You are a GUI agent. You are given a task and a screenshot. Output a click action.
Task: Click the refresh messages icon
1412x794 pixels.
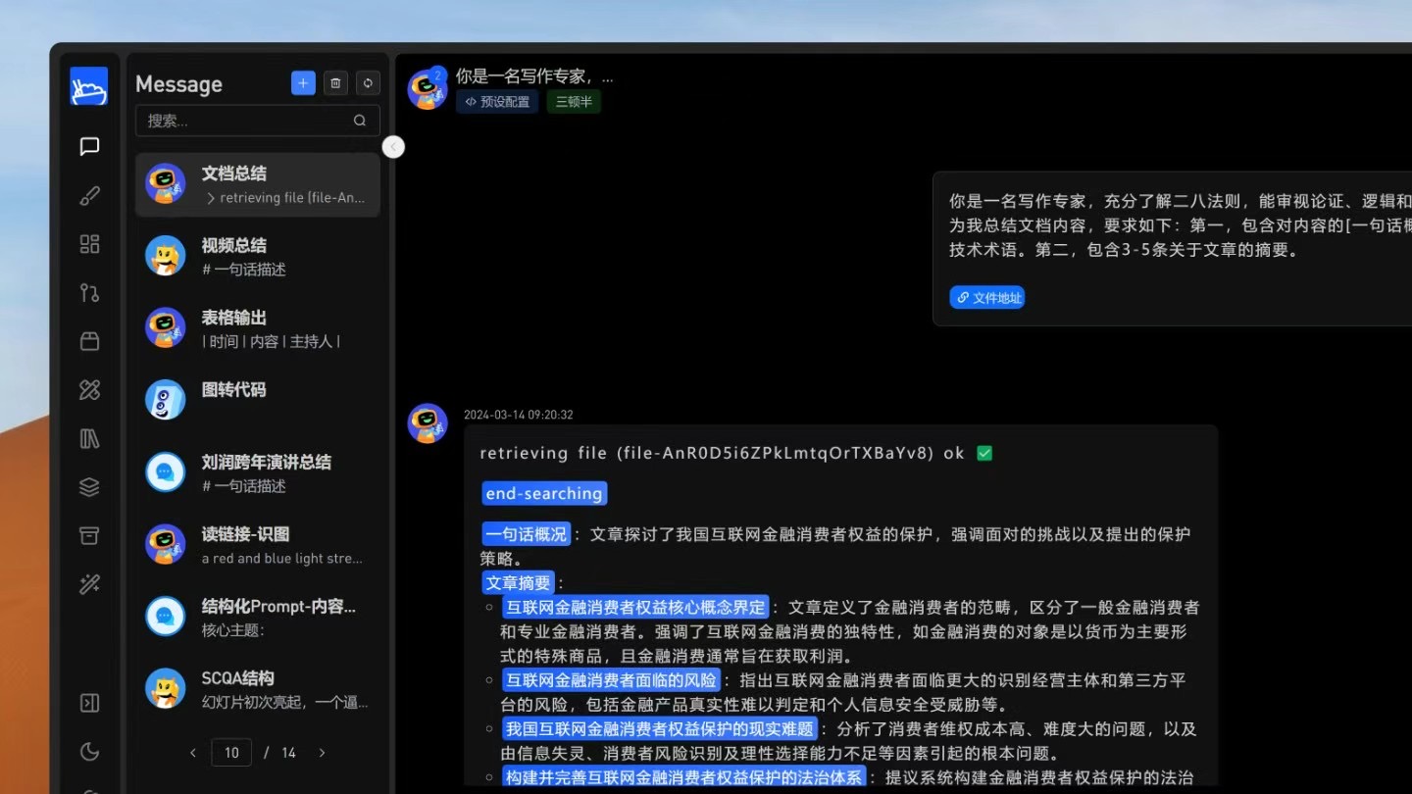click(368, 83)
